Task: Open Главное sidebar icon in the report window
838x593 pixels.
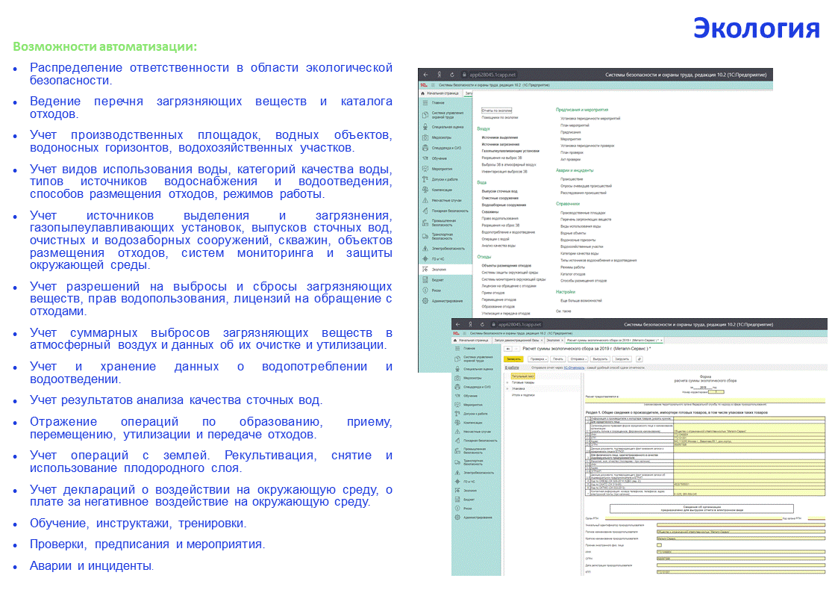Action: (x=457, y=348)
